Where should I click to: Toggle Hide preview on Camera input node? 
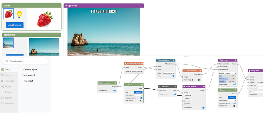click(115, 91)
